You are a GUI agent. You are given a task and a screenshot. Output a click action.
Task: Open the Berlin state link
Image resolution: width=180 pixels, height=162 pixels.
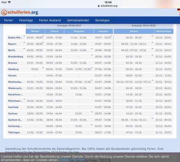[12, 50]
